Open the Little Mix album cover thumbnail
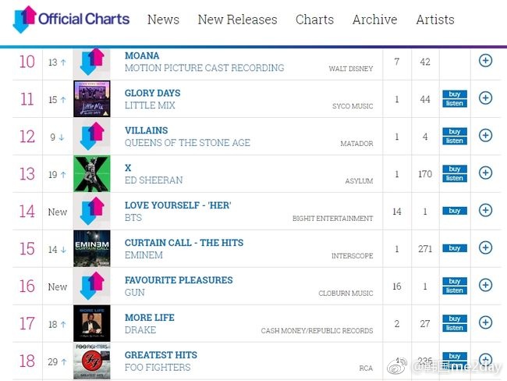Viewport: 507px width, 381px height. (x=92, y=99)
